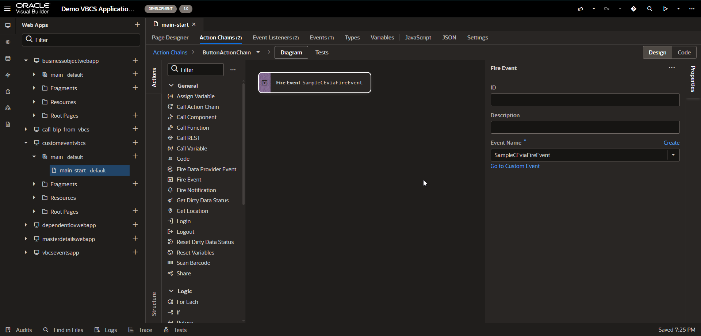The width and height of the screenshot is (701, 336).
Task: Open the Settings tab
Action: pyautogui.click(x=478, y=38)
